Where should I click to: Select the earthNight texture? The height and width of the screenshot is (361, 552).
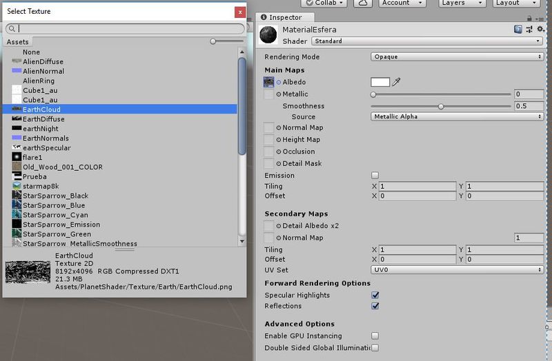pos(119,128)
